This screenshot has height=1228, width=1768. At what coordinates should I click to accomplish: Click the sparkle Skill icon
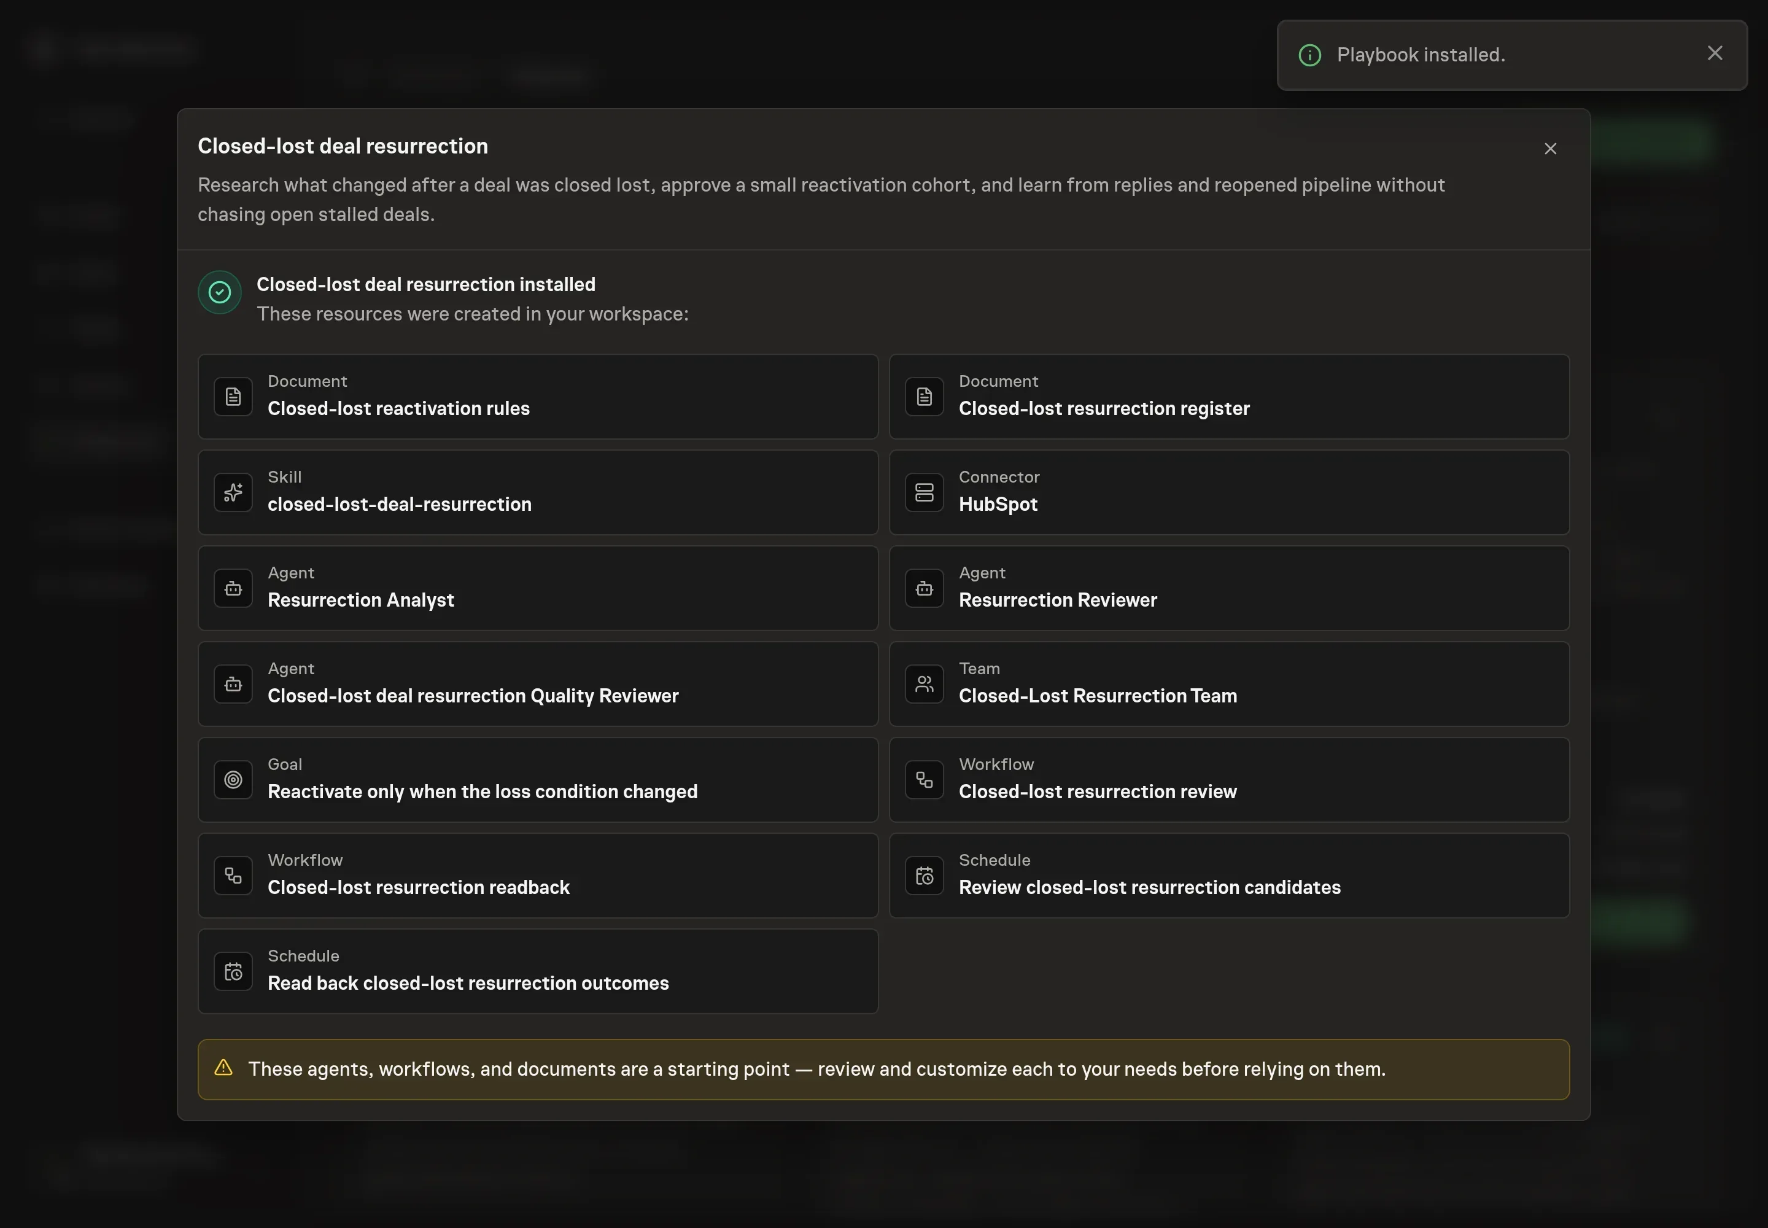(233, 492)
